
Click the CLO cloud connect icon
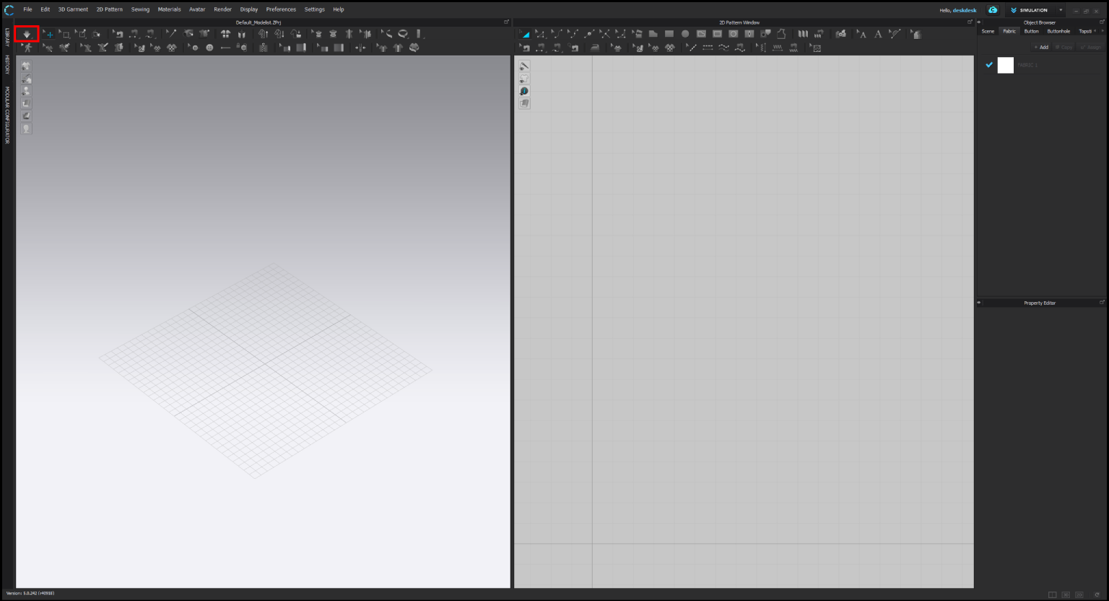click(993, 10)
